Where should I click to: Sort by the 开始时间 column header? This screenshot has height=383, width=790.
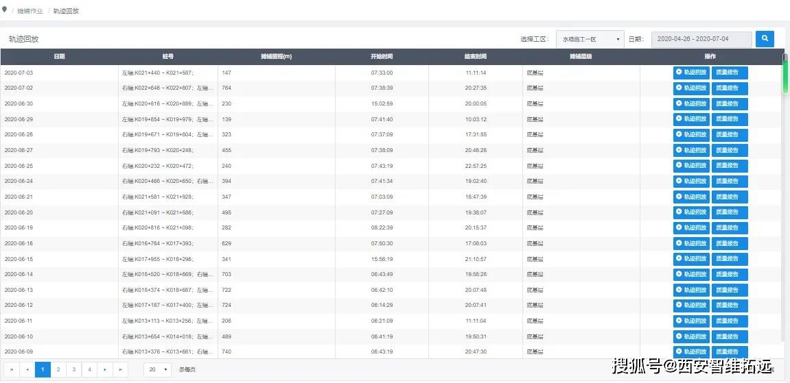(x=382, y=56)
